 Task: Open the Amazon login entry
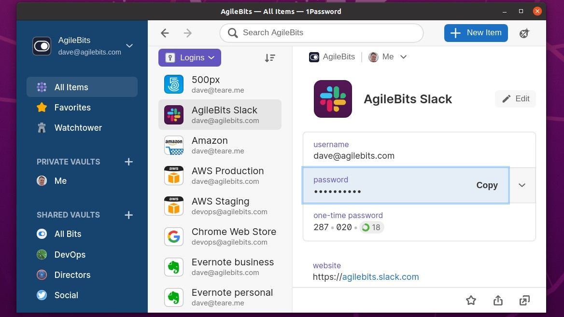[220, 145]
